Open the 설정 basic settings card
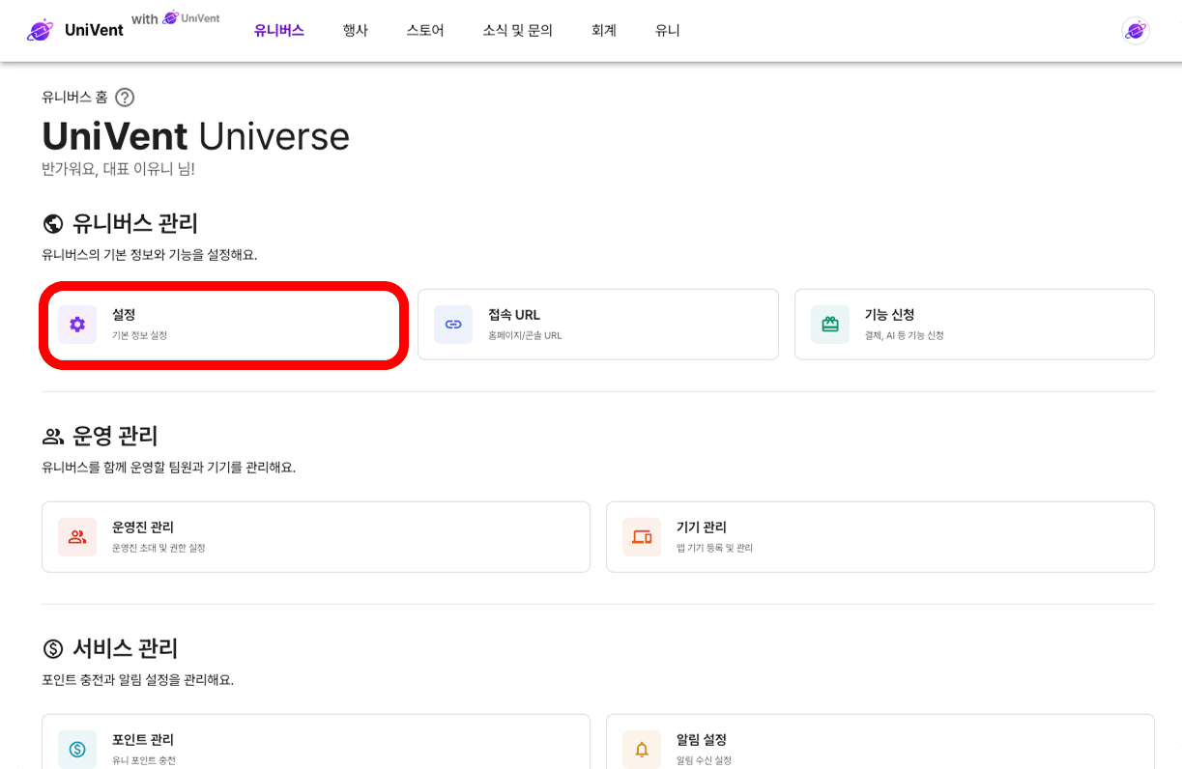1182x769 pixels. point(222,324)
